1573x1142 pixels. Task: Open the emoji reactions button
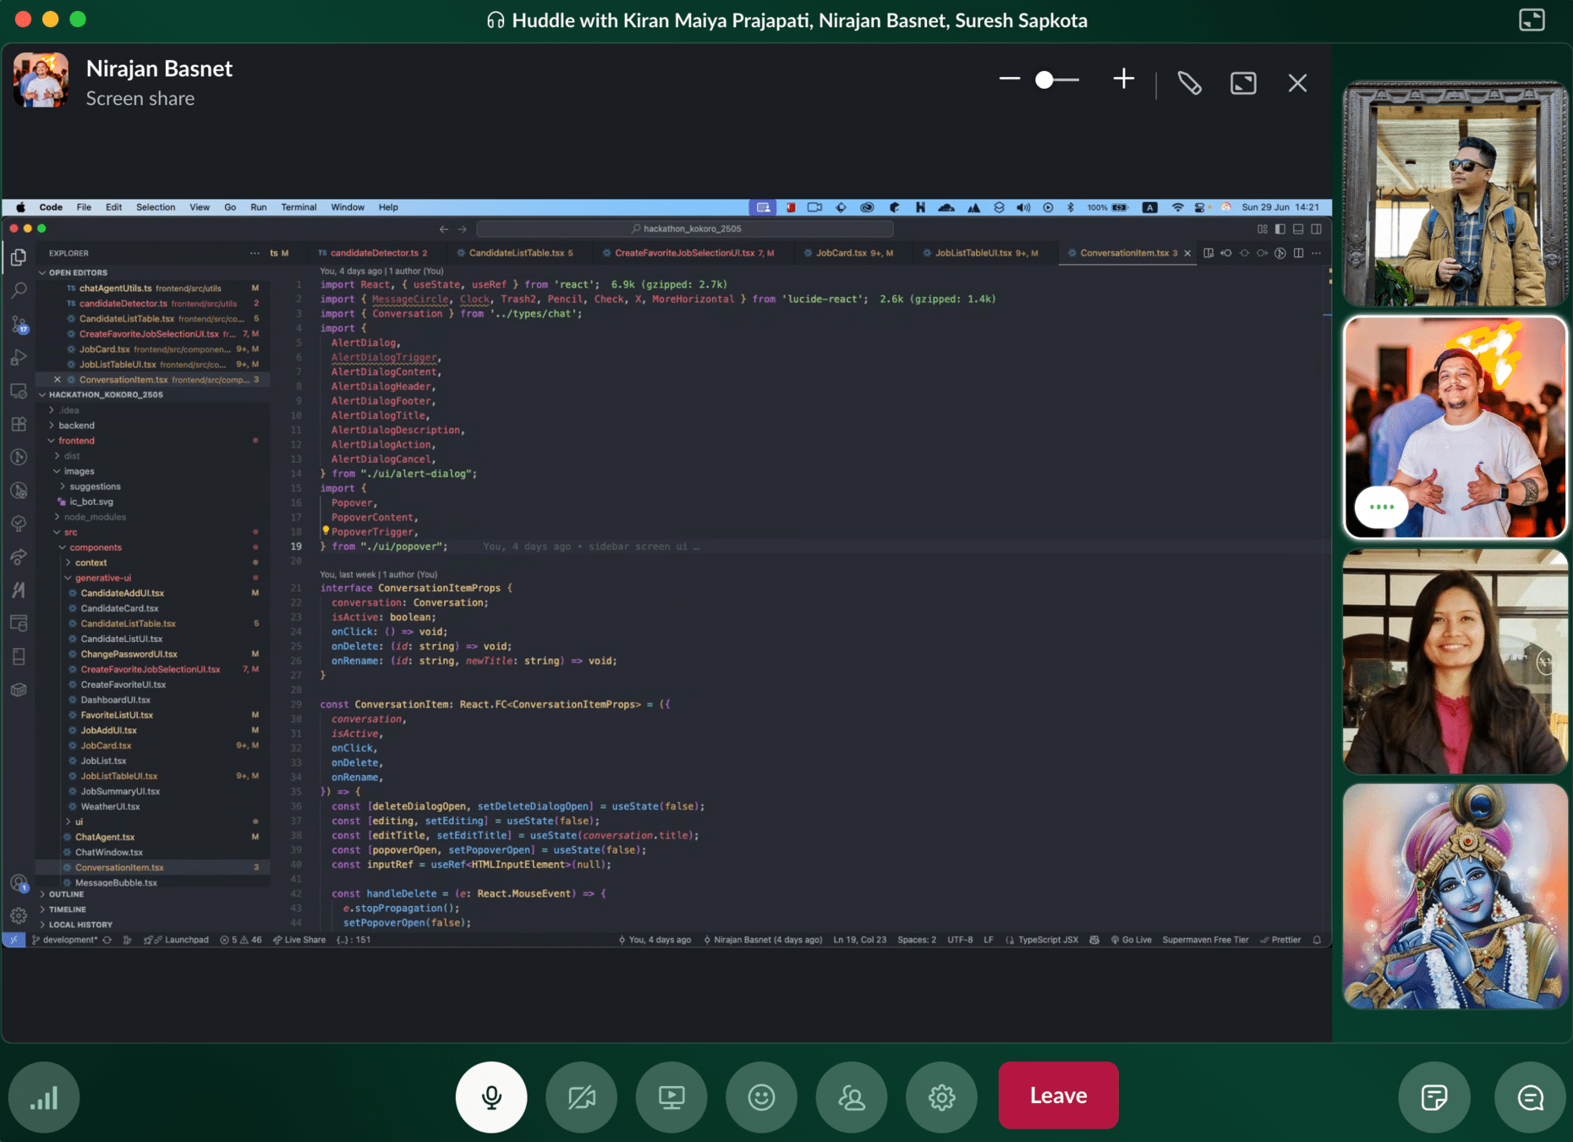pyautogui.click(x=761, y=1096)
